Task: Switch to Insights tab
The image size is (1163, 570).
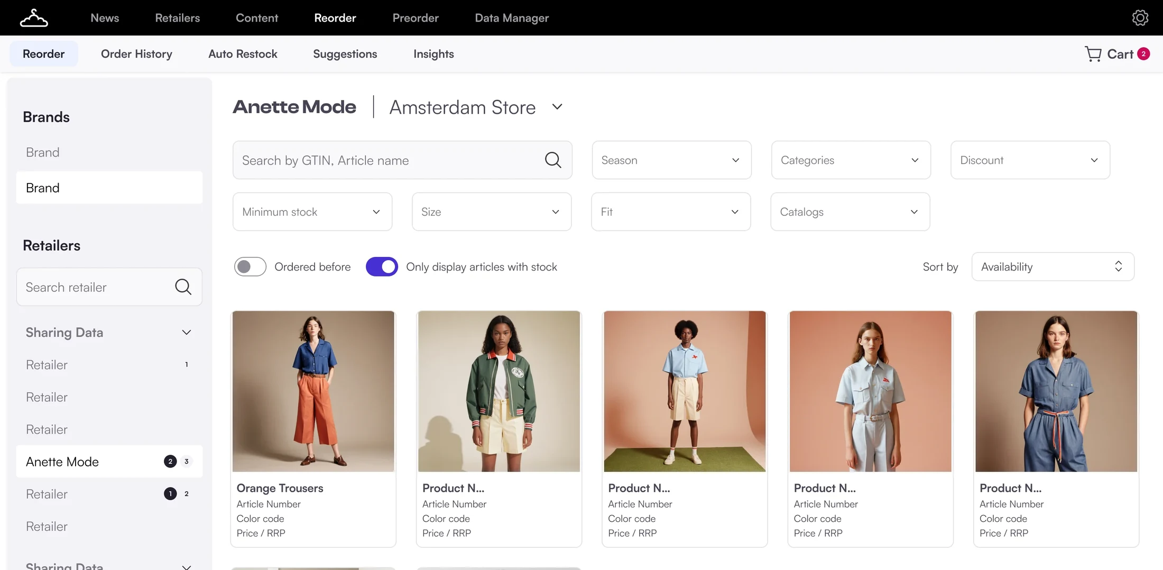Action: [x=433, y=54]
